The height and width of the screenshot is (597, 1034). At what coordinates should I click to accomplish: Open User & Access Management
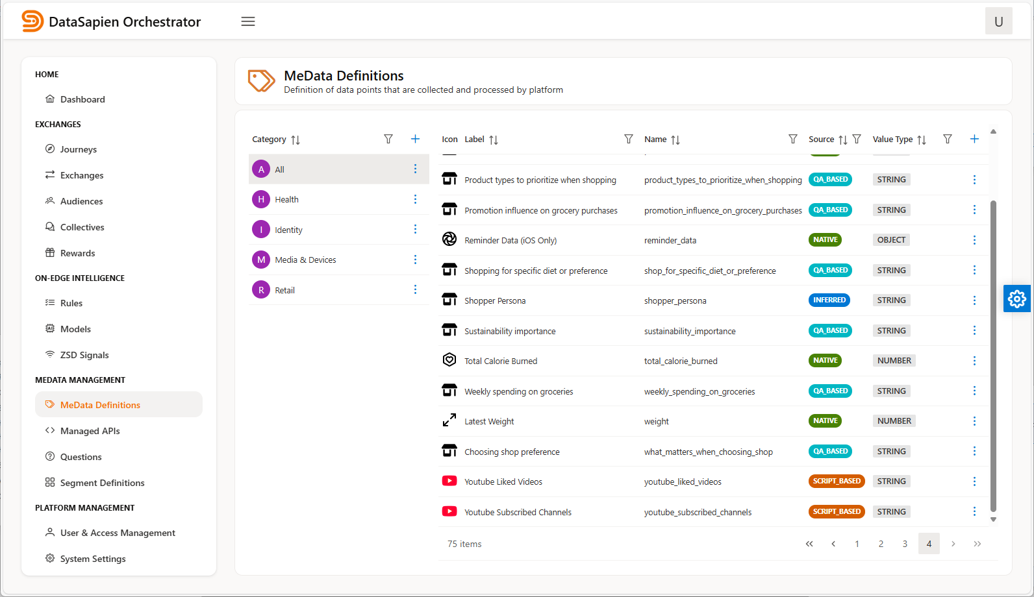(x=119, y=533)
